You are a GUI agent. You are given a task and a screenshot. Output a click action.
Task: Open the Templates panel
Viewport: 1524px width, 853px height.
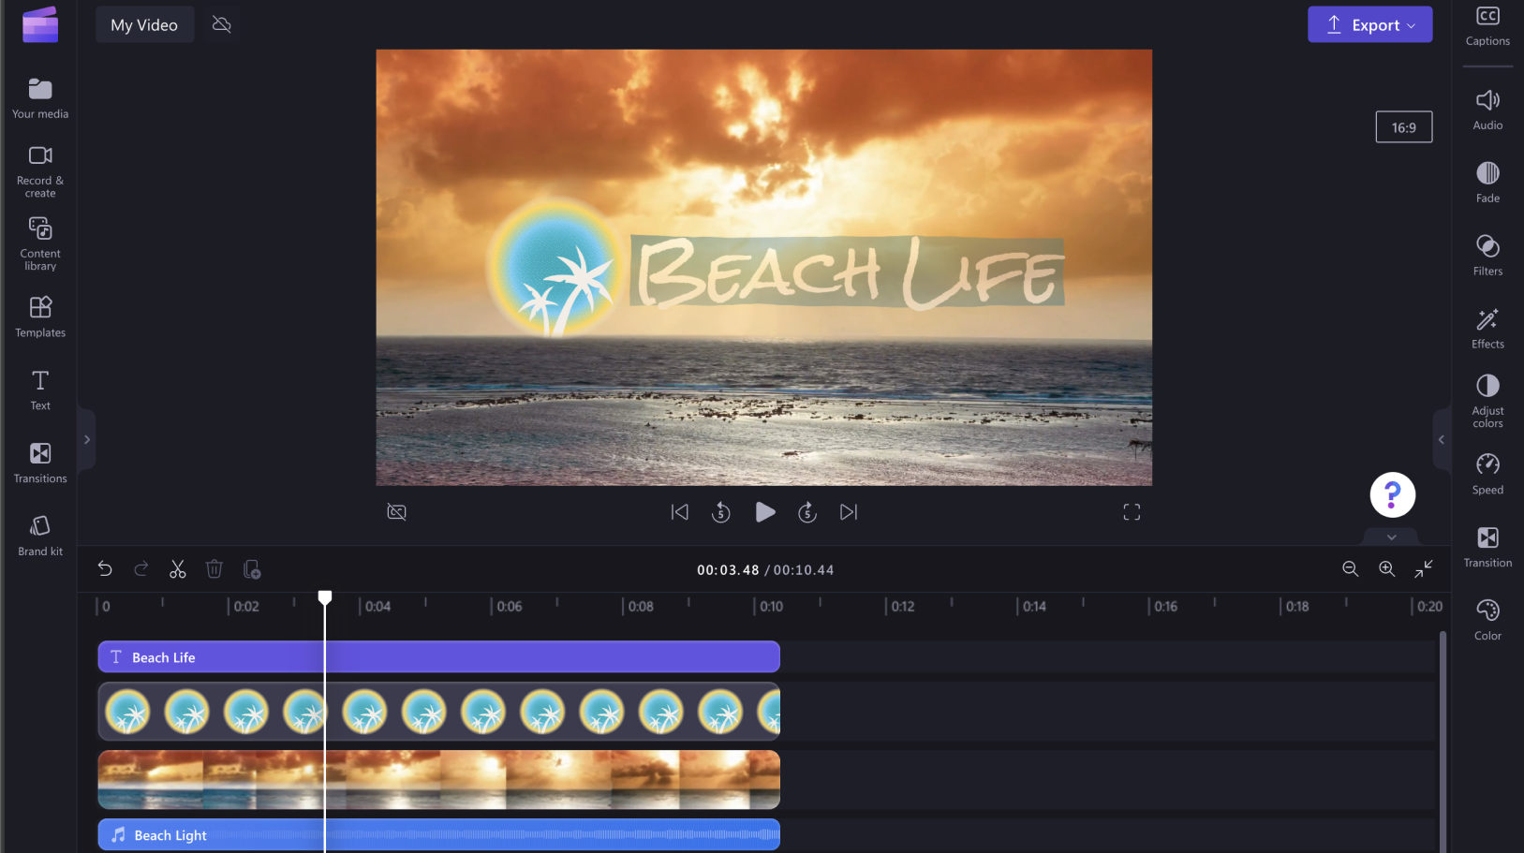[x=40, y=316]
